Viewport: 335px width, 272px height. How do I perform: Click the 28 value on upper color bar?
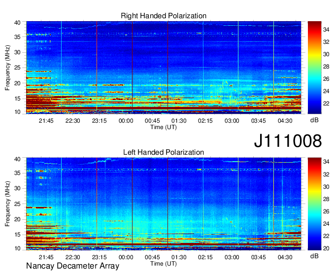click(326, 67)
